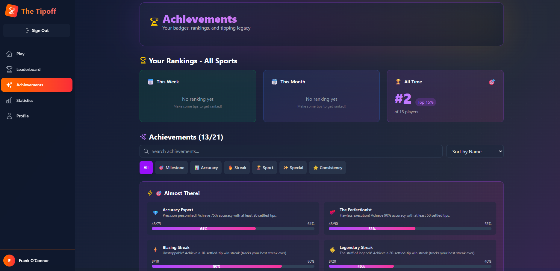Click the Search achievements input field

coord(291,151)
